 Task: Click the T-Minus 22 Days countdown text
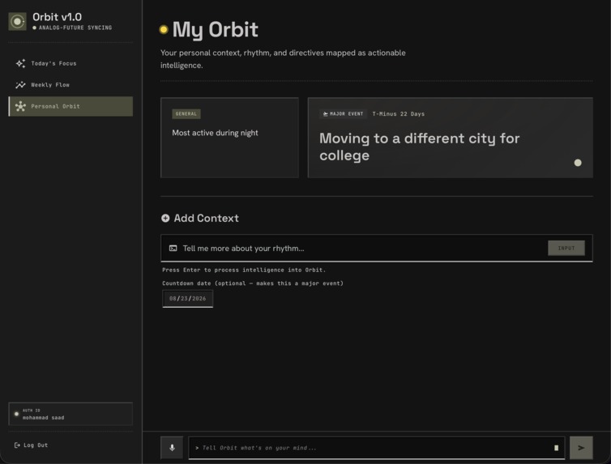pyautogui.click(x=398, y=114)
